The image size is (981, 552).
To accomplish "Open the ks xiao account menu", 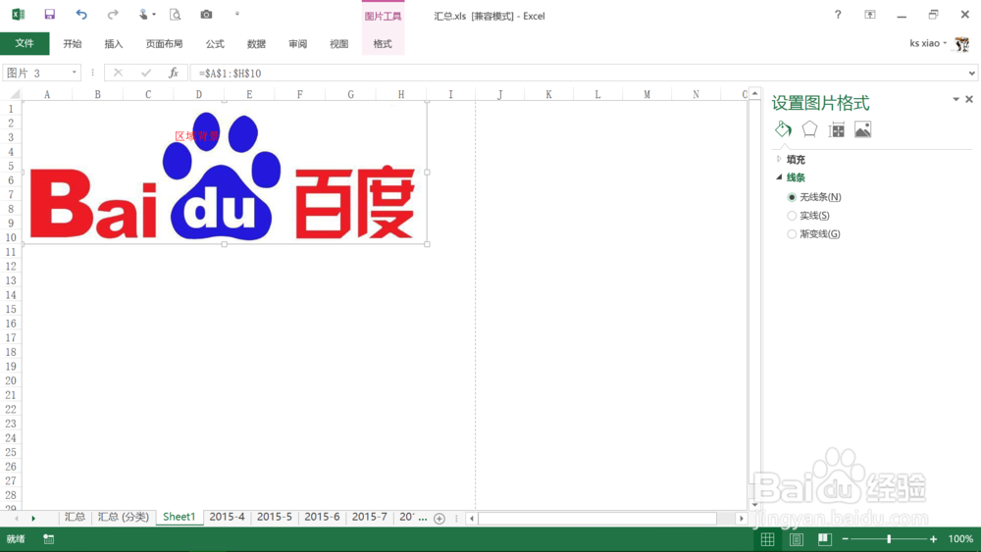I will tap(928, 43).
